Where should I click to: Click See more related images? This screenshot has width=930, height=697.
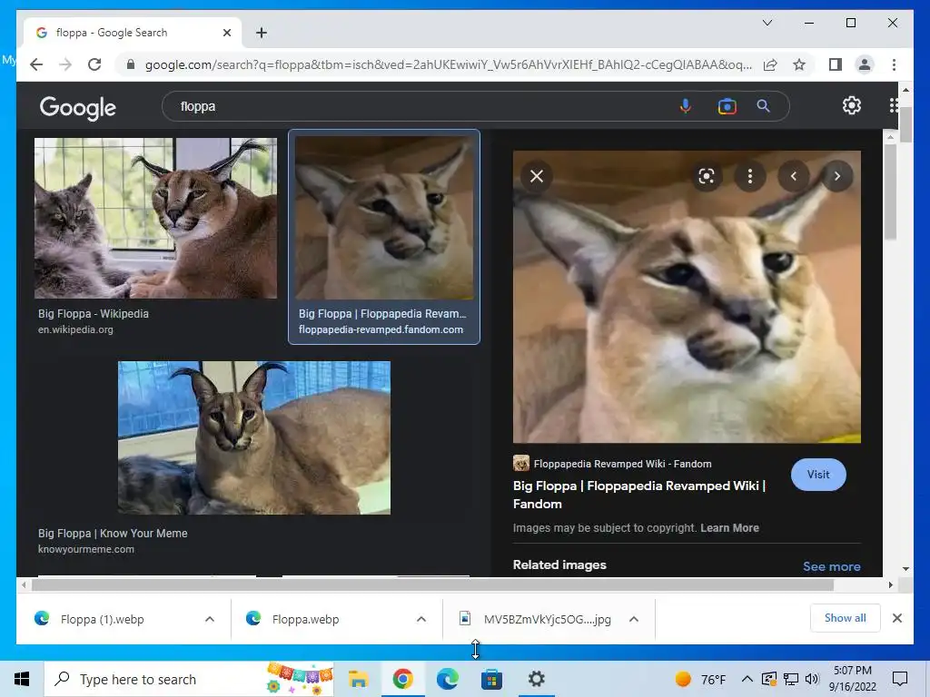point(832,566)
